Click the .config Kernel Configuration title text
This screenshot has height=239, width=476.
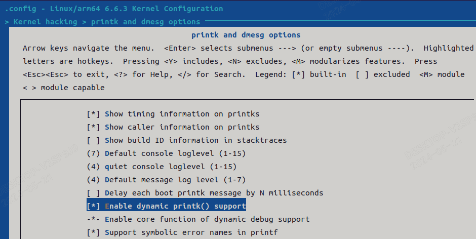pos(114,9)
